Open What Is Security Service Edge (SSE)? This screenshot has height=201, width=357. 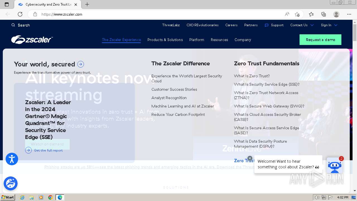[267, 84]
